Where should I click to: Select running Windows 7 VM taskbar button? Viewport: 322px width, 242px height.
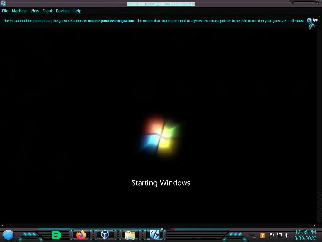(155, 235)
